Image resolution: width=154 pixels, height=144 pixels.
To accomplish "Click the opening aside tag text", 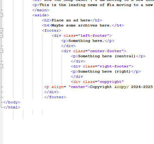I will 41,15.
